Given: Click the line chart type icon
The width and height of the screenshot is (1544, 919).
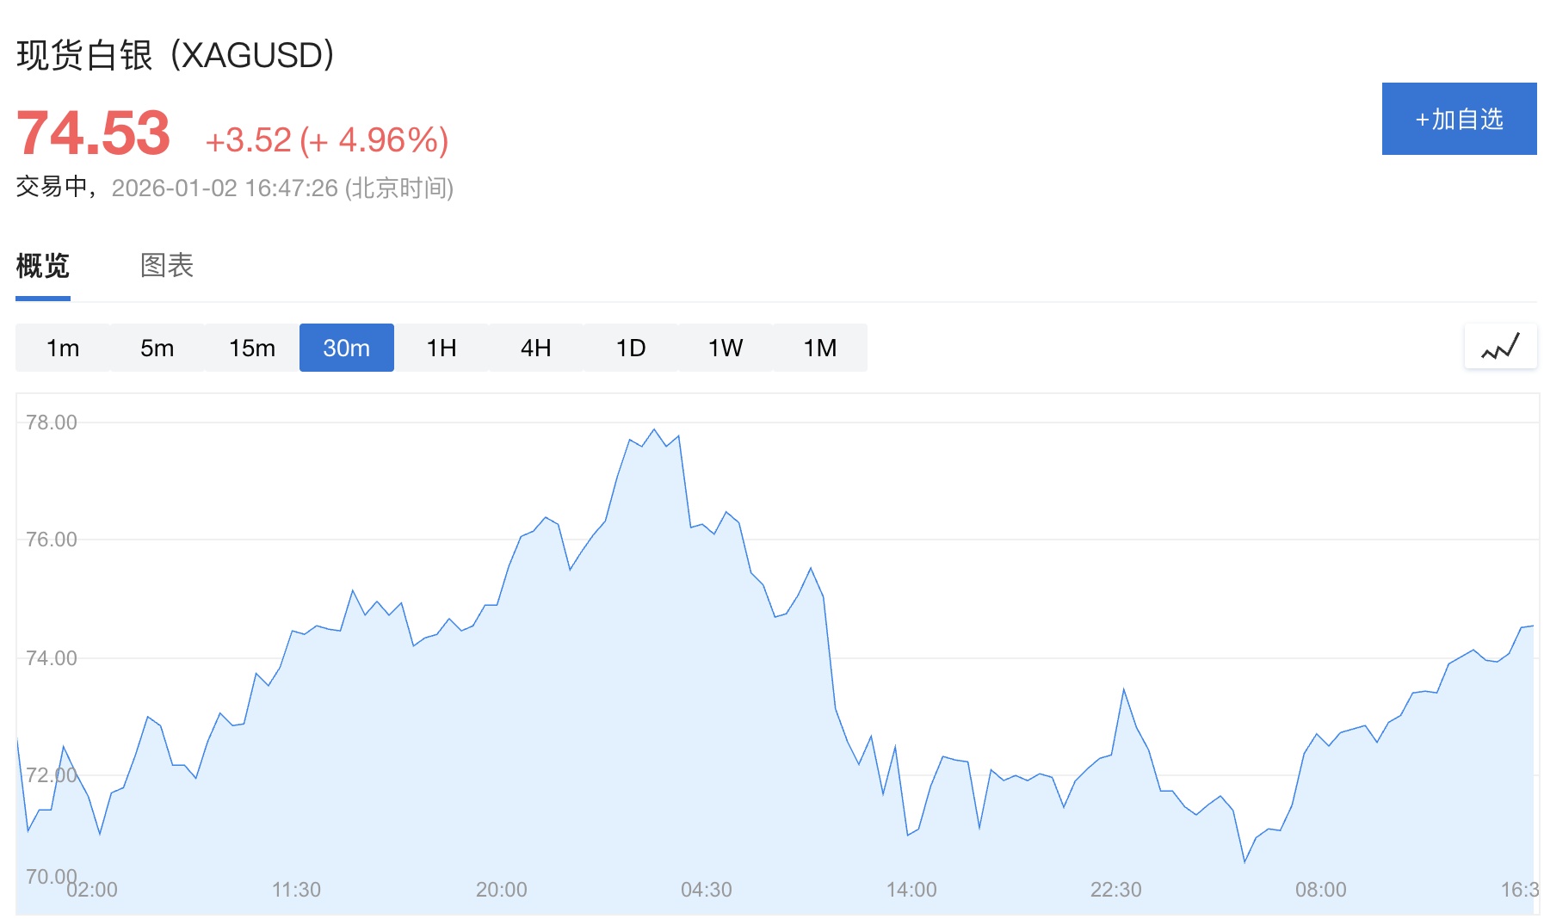Looking at the screenshot, I should (x=1500, y=347).
